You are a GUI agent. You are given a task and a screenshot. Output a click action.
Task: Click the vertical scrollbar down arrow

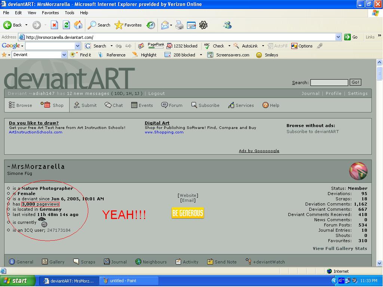(x=379, y=263)
